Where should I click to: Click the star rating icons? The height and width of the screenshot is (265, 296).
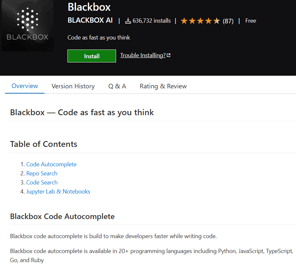coord(200,21)
